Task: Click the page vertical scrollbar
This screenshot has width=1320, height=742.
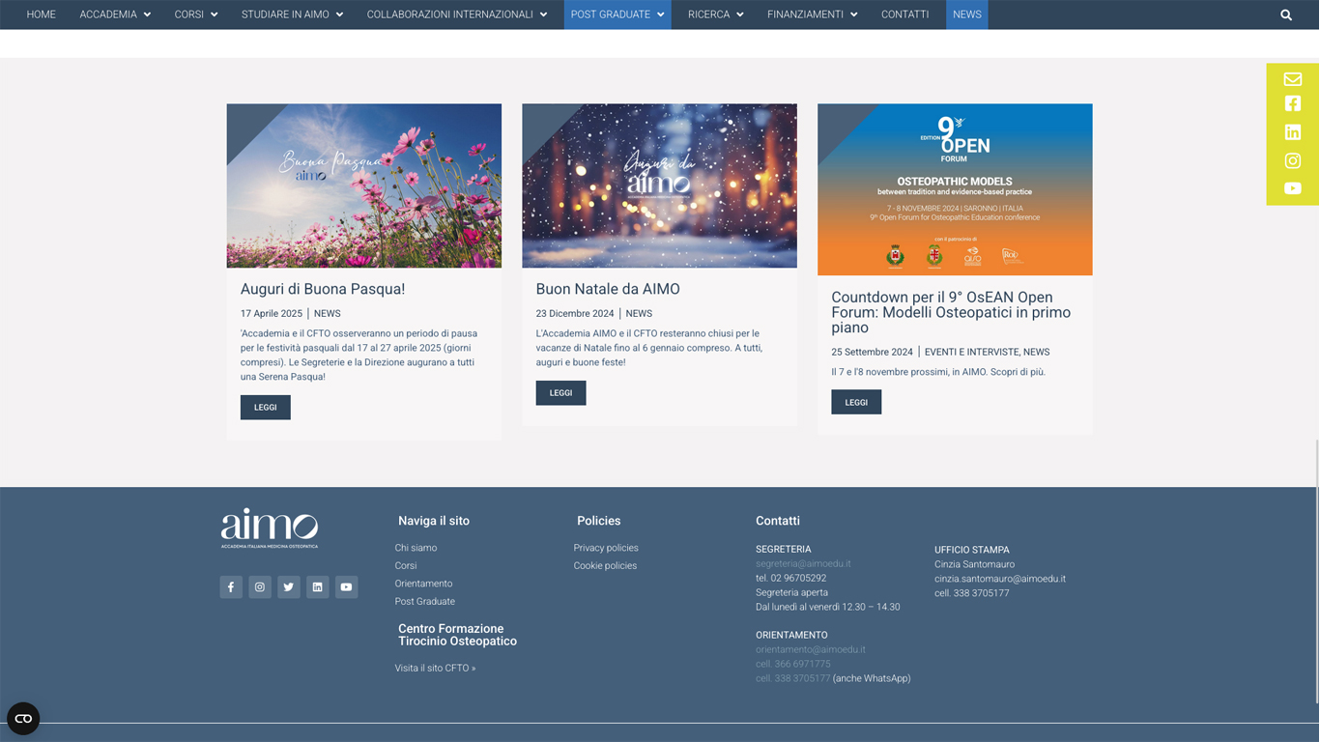Action: coord(1315,570)
